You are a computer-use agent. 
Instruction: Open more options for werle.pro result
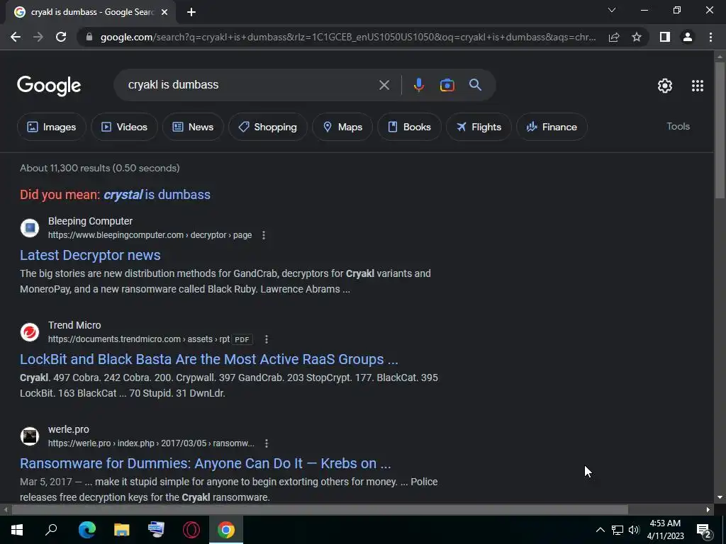tap(267, 443)
